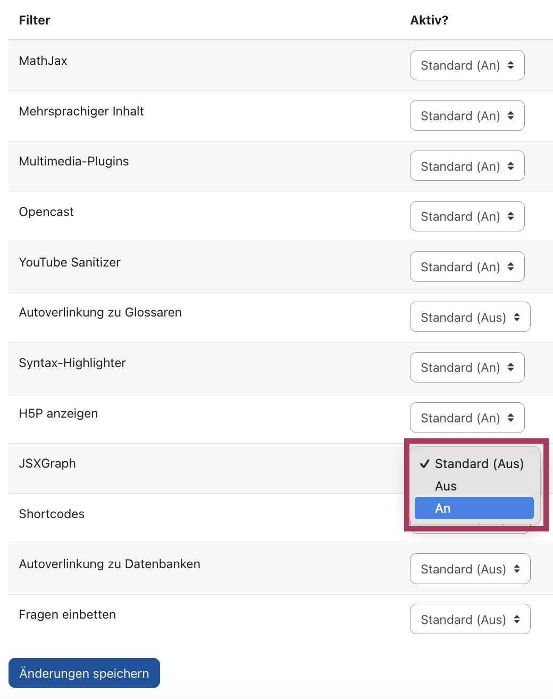
Task: Click the Aktiv? column header
Action: point(429,20)
